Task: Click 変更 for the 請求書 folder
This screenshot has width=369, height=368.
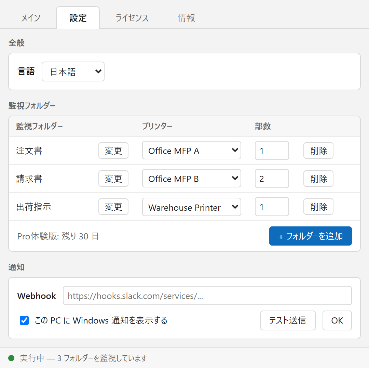Action: 113,179
